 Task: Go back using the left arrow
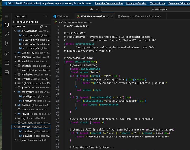point(92,9)
